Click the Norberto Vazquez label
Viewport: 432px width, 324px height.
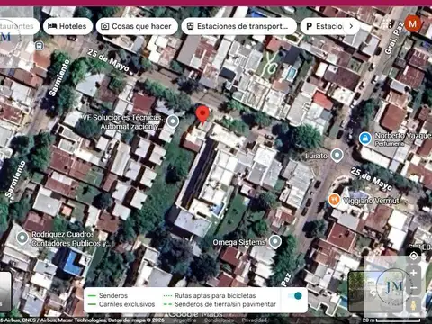click(403, 136)
